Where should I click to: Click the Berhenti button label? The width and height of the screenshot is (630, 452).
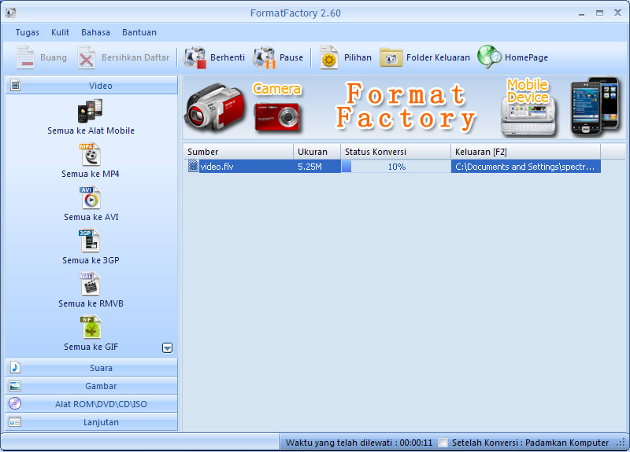pos(228,57)
